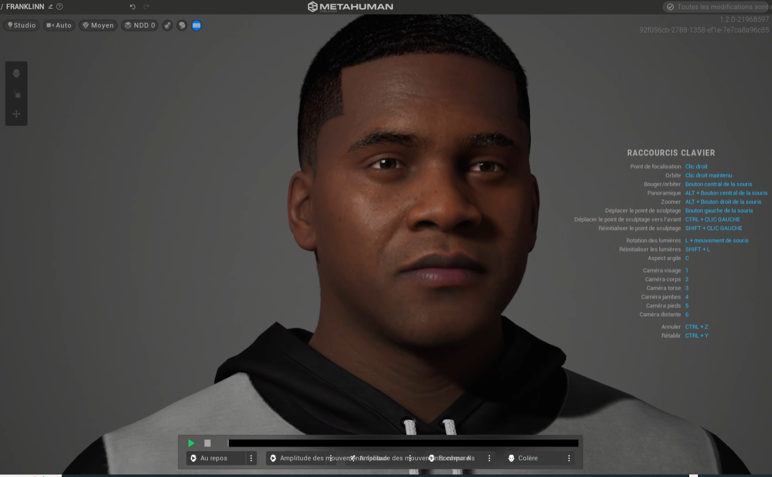This screenshot has width=772, height=477.
Task: Click the 'CTRL + Y' shortcut next to Rétablir
Action: click(696, 336)
